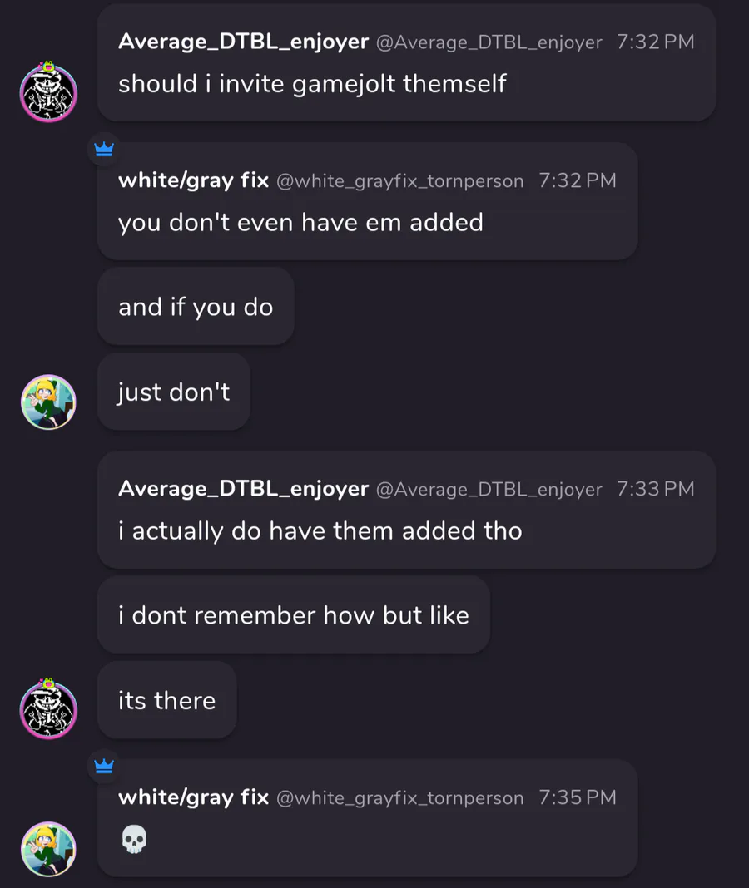Select the "you don't even have em added" message text
The width and height of the screenshot is (749, 888).
300,223
